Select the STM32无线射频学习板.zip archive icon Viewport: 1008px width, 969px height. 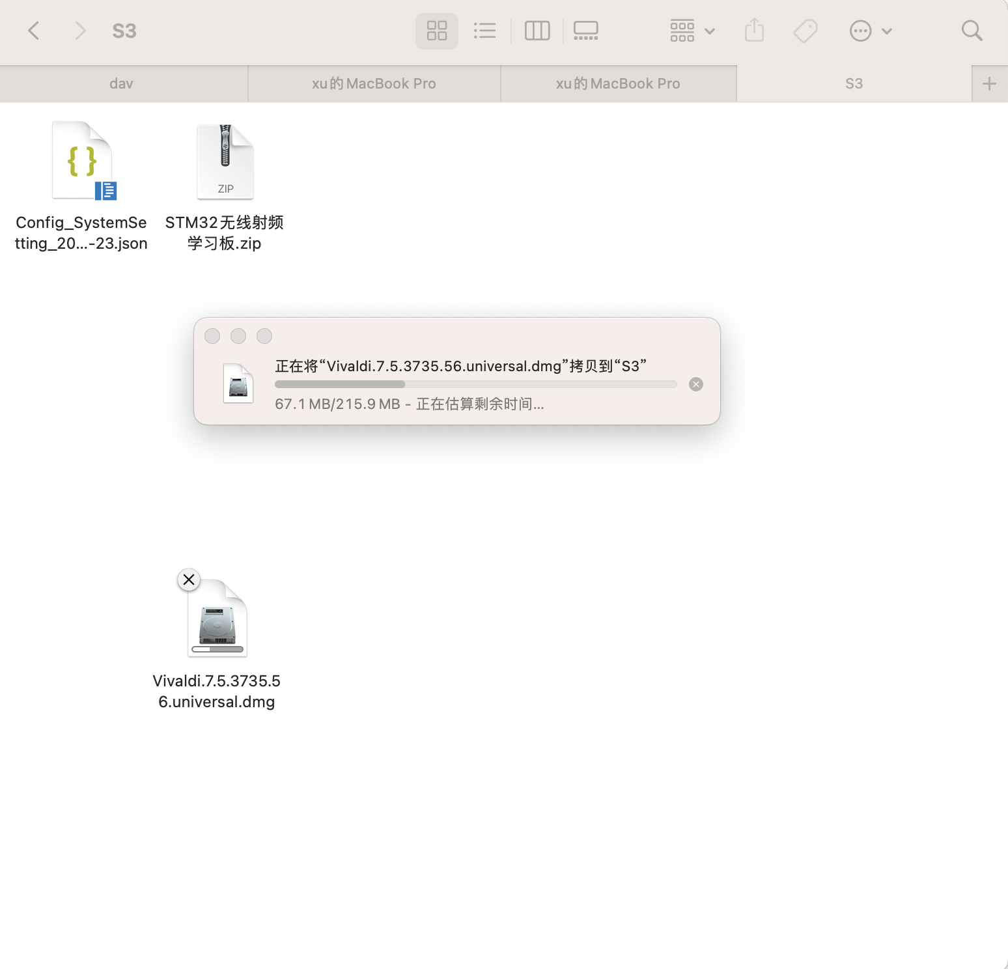pos(225,162)
